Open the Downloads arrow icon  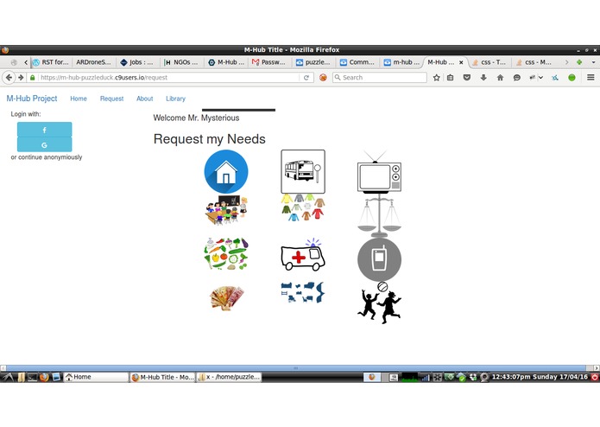pos(483,77)
